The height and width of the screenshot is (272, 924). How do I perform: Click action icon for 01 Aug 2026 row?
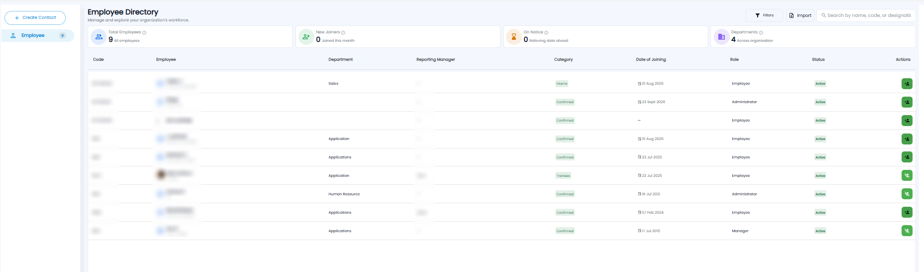pos(907,84)
